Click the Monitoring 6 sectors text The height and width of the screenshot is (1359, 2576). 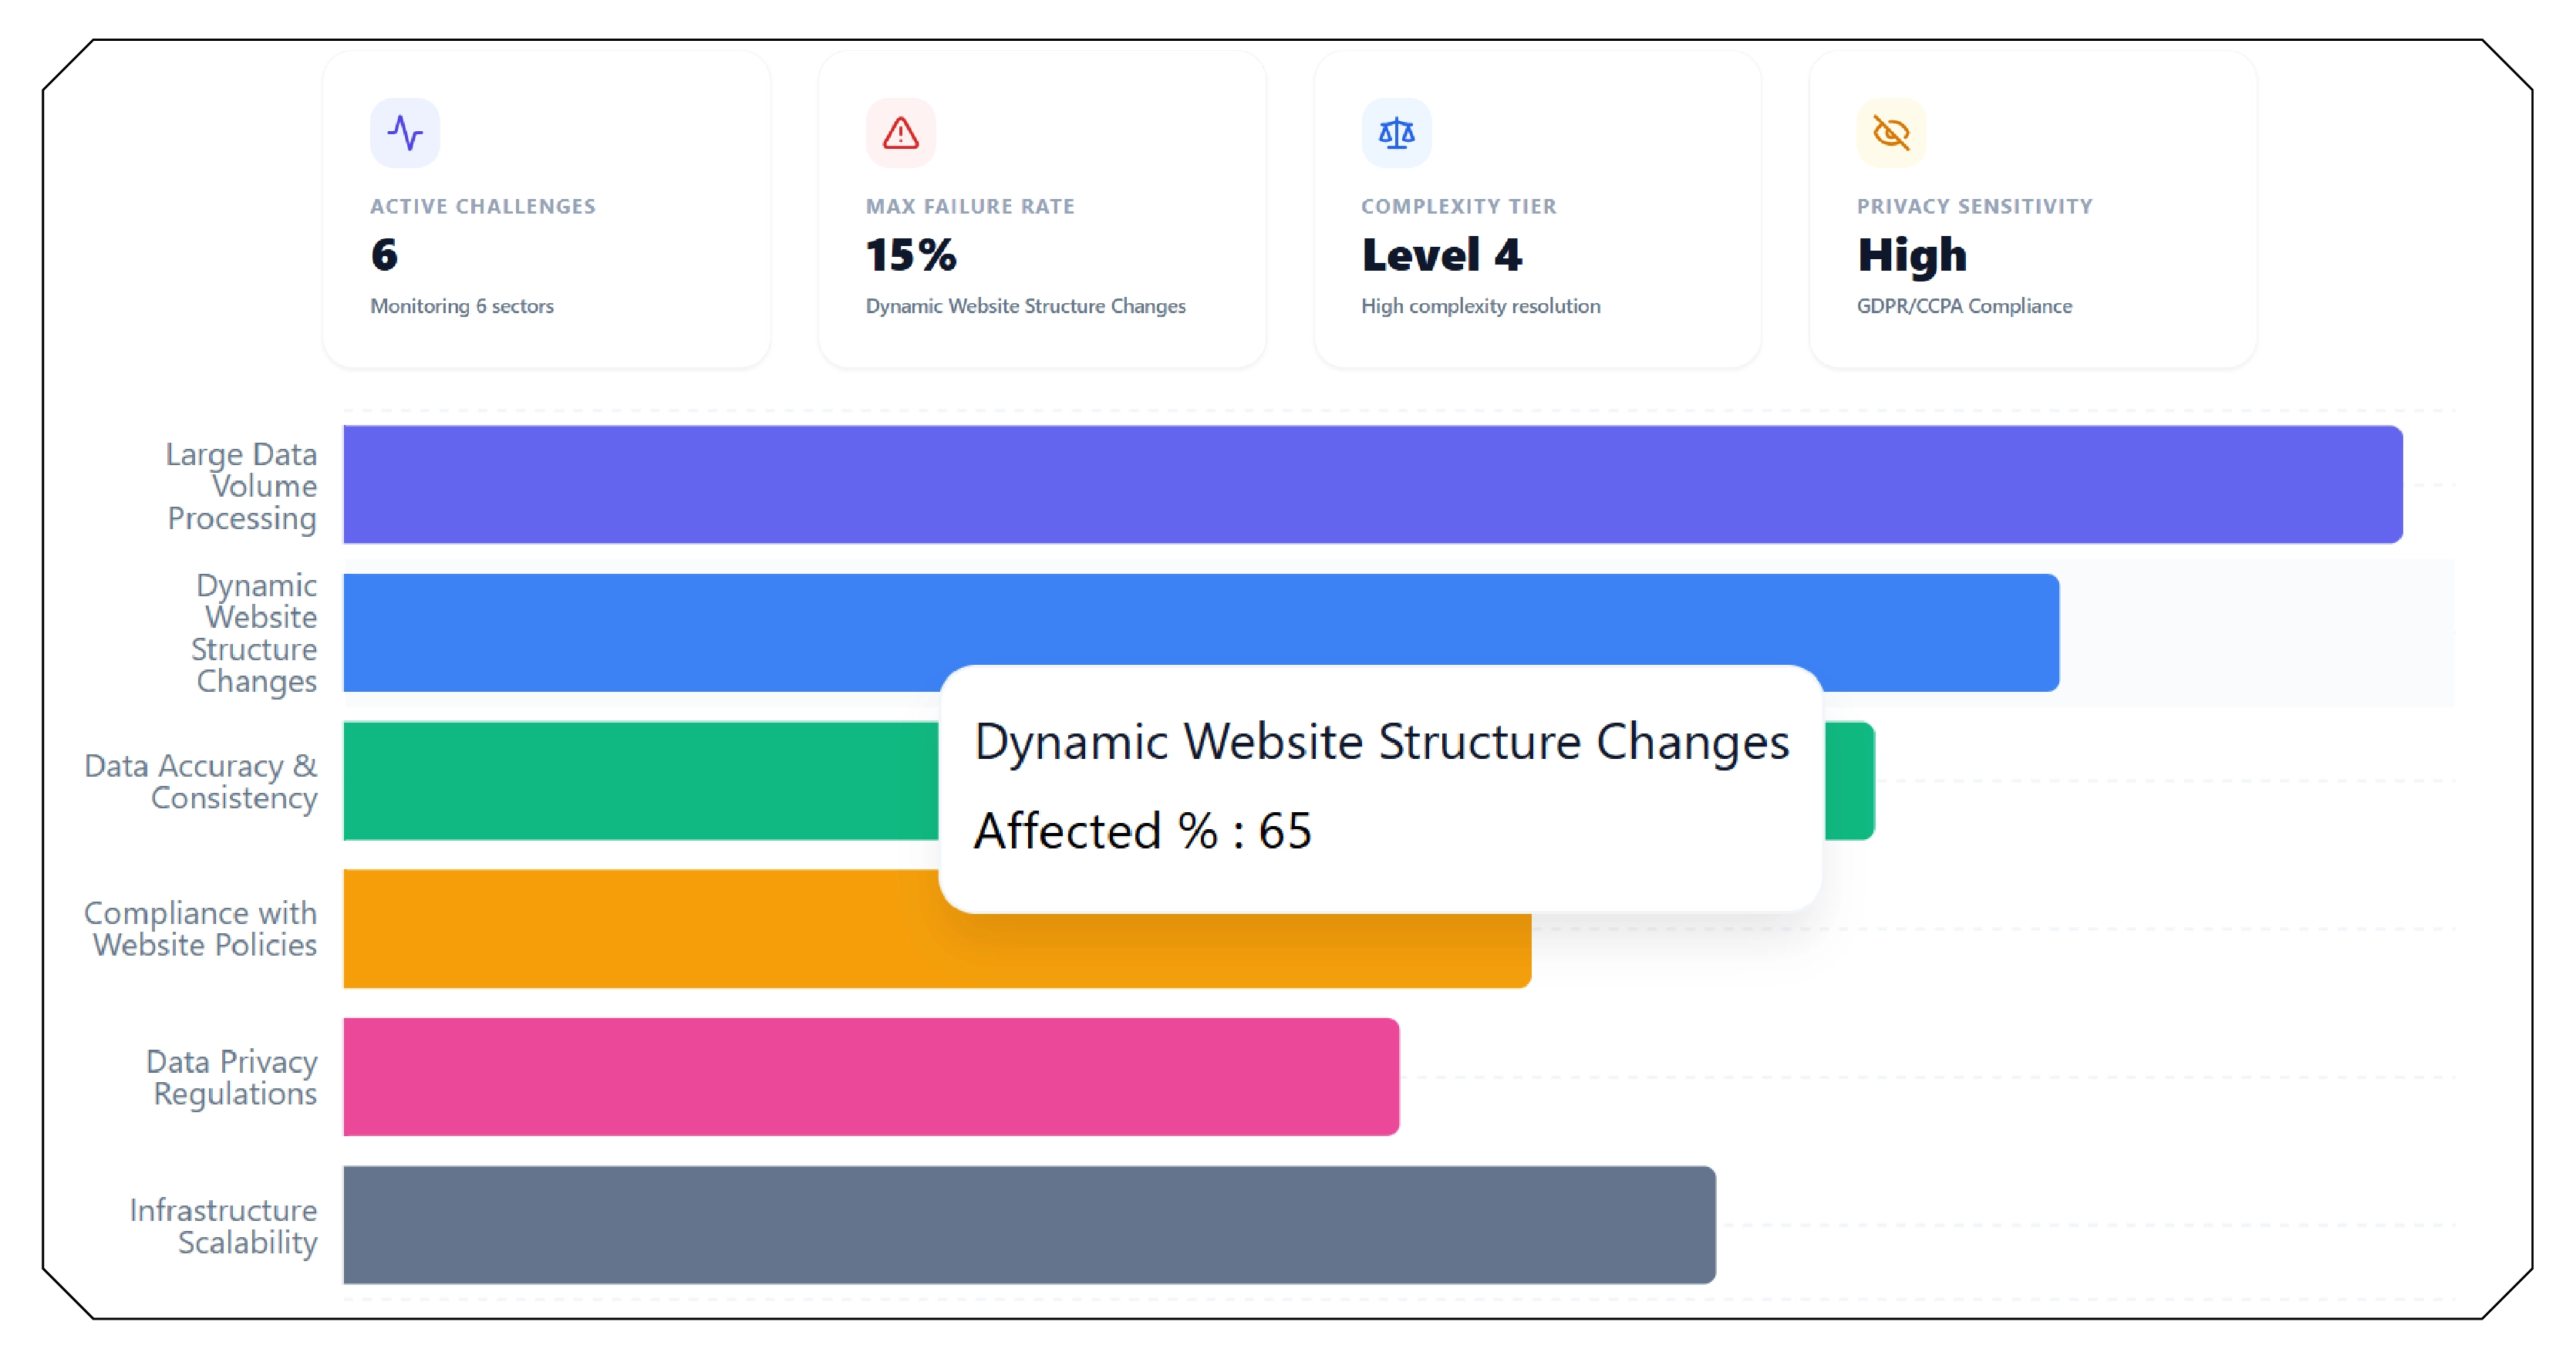[462, 306]
